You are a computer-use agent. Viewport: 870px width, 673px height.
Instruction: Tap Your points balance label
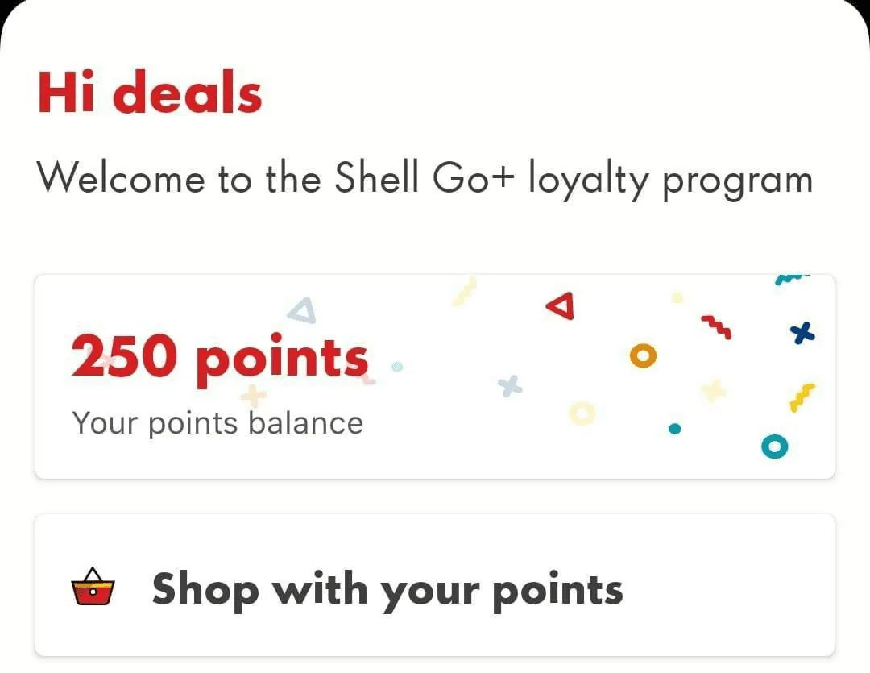pos(217,422)
